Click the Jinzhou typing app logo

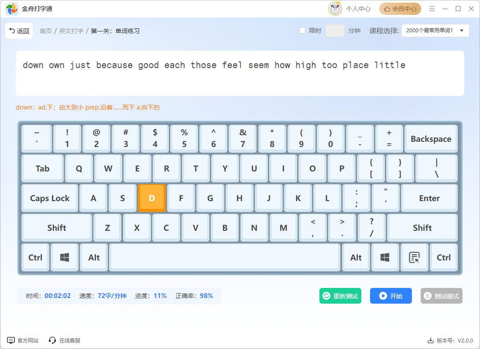[x=12, y=9]
